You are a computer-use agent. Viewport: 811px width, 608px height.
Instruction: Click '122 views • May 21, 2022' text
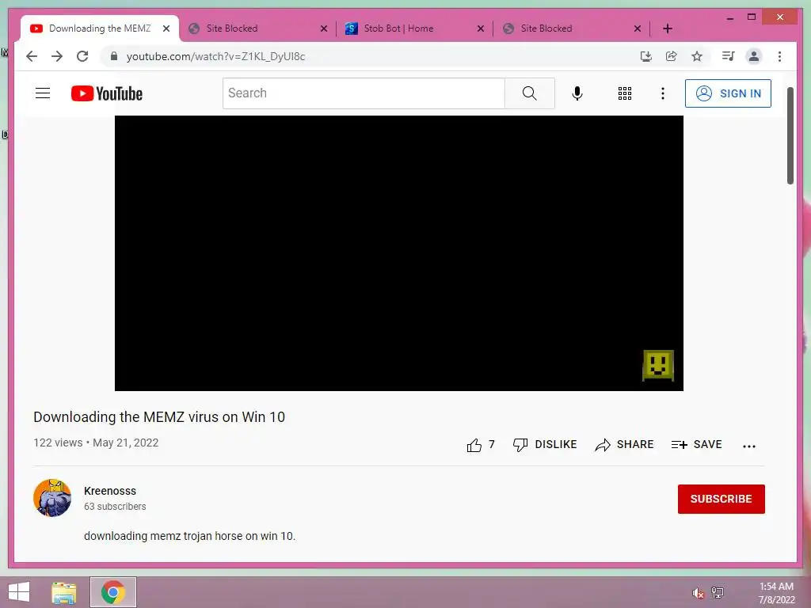[x=96, y=443]
